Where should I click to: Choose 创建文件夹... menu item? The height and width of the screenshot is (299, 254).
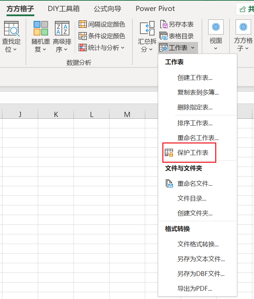coord(197,213)
